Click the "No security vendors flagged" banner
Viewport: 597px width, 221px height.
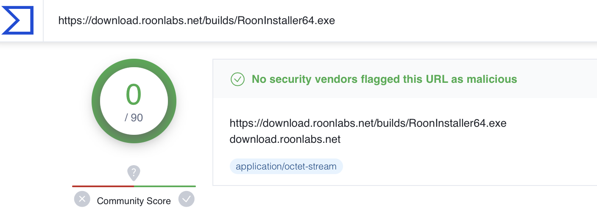(384, 79)
